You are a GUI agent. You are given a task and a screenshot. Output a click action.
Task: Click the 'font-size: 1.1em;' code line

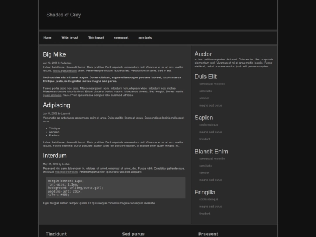pos(63,184)
